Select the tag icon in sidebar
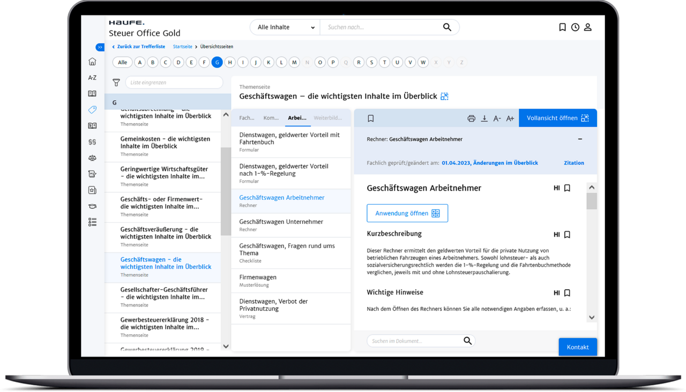Image resolution: width=686 pixels, height=392 pixels. pyautogui.click(x=92, y=110)
